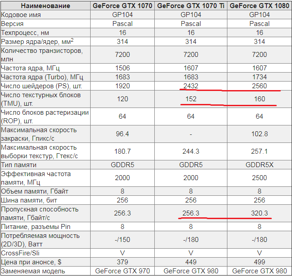292x276 pixels.
Task: Click the 1734 turbo frequency value
Action: (259, 77)
